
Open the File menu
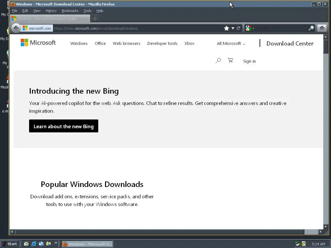pos(15,11)
